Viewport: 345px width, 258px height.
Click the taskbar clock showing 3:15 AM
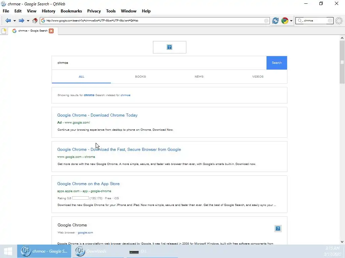click(332, 251)
